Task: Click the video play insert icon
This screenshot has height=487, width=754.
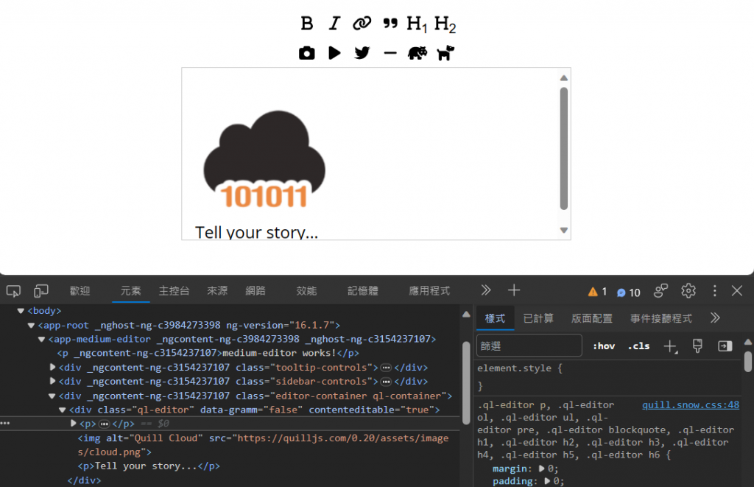Action: 335,53
